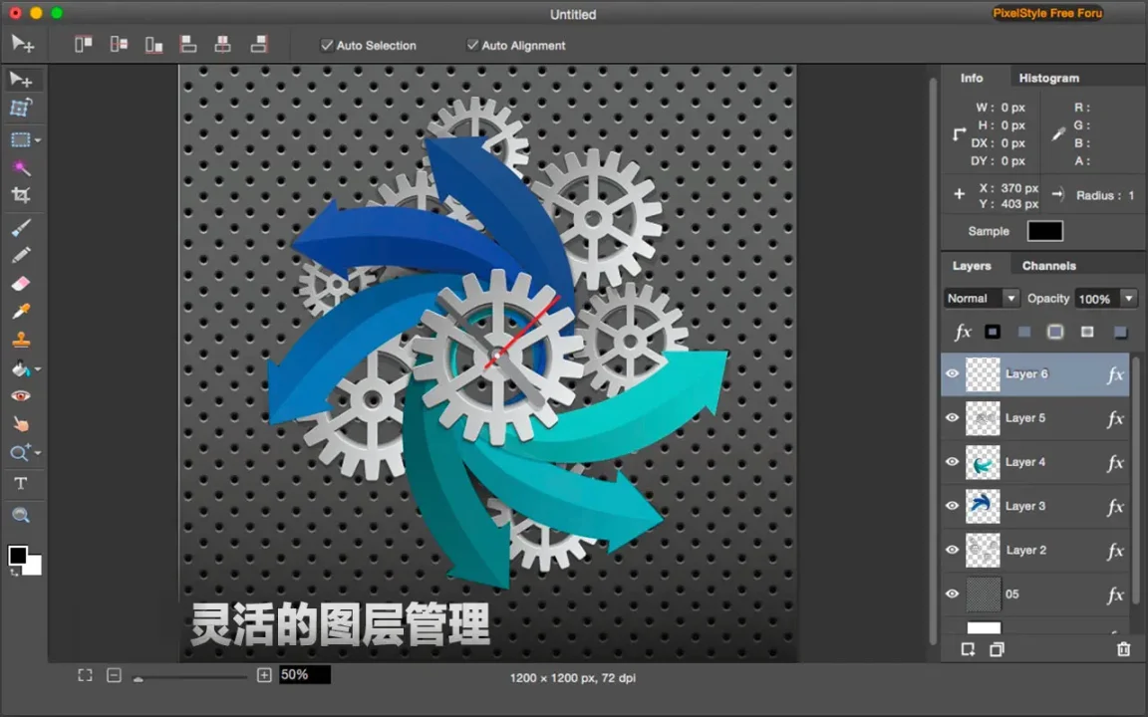Click the 50% zoom input field

(305, 674)
